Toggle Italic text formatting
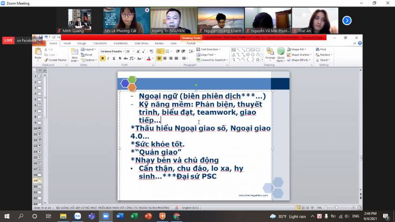Screen dimensions: 395x222 point(109,58)
